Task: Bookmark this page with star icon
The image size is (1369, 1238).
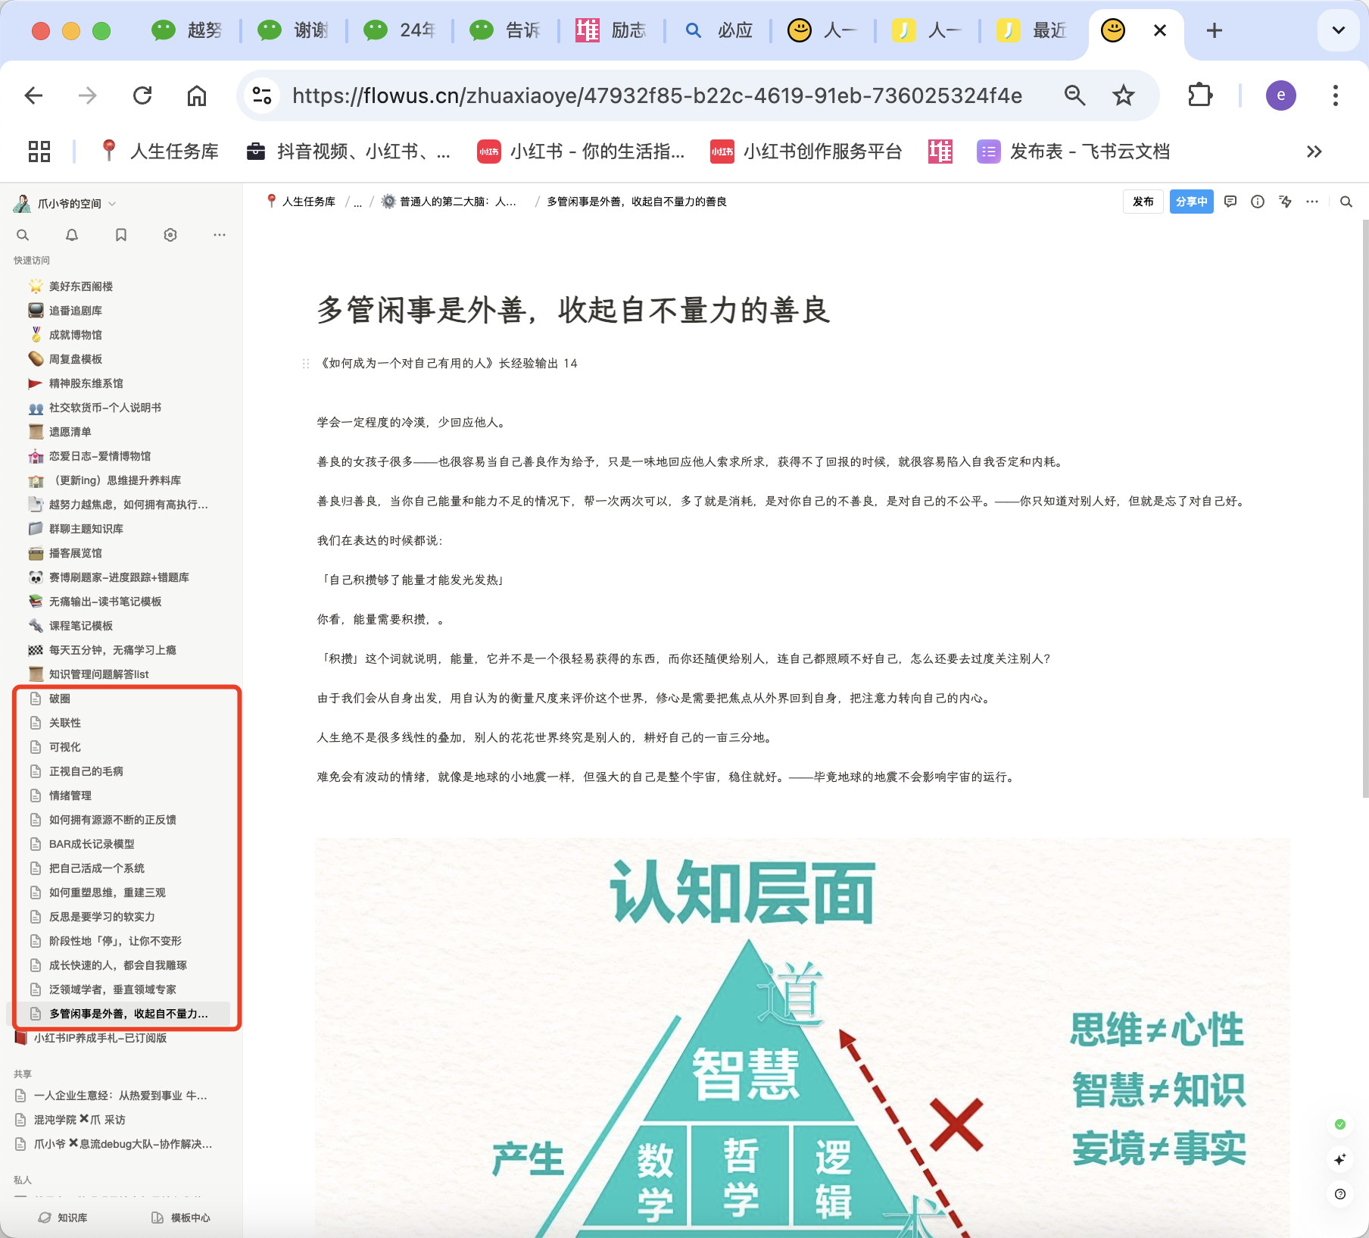Action: tap(1123, 95)
